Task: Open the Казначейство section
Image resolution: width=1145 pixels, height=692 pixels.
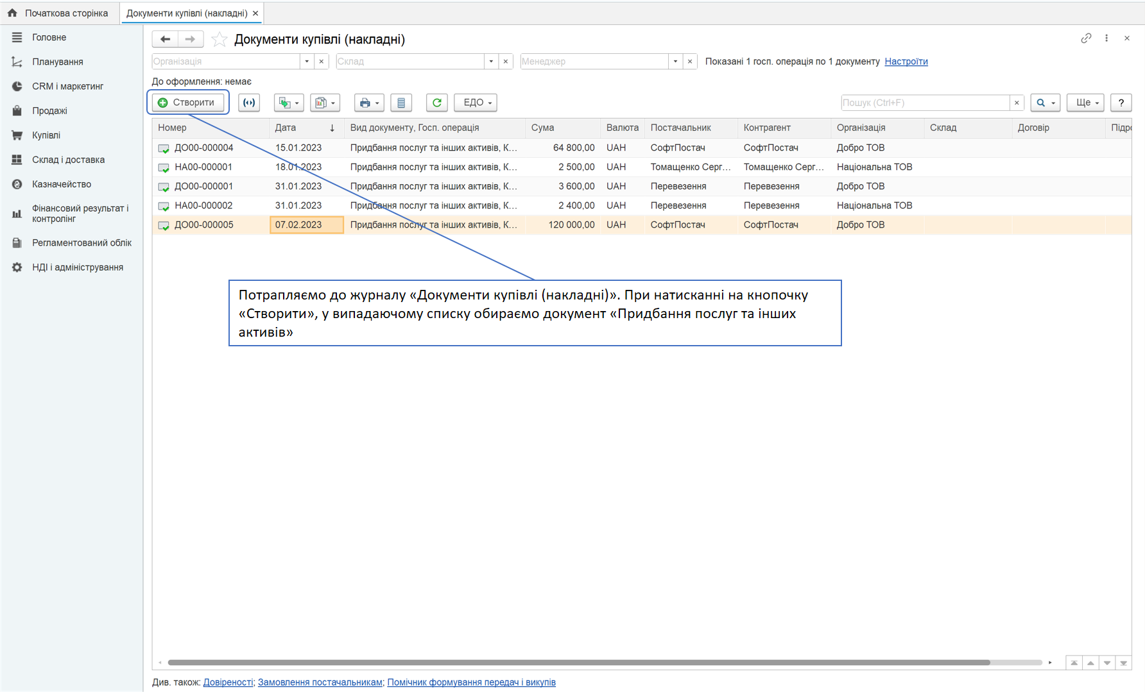Action: [x=62, y=184]
